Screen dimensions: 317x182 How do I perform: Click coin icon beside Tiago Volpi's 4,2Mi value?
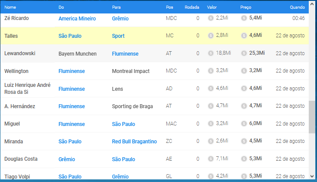[x=211, y=176]
